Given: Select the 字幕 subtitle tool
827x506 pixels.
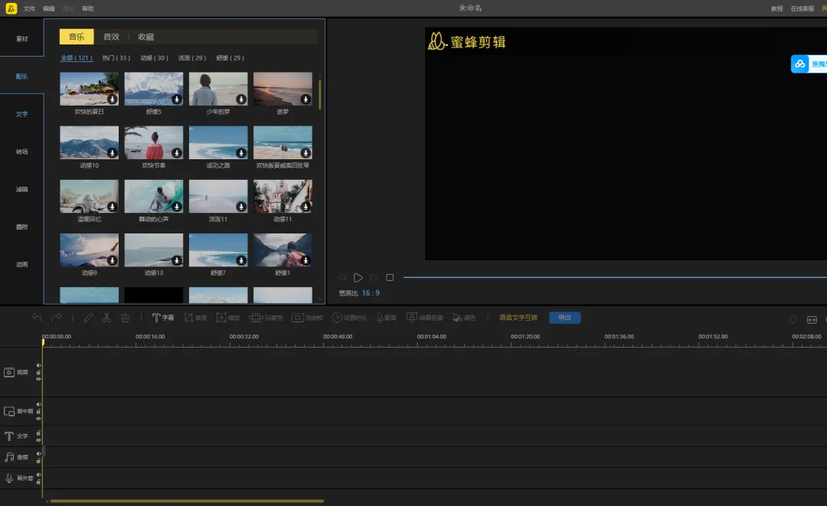Looking at the screenshot, I should 162,318.
